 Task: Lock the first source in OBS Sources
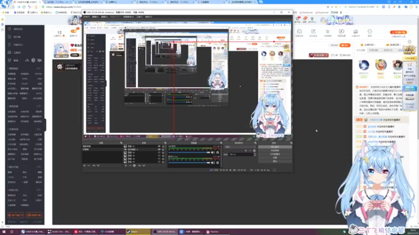(x=163, y=146)
